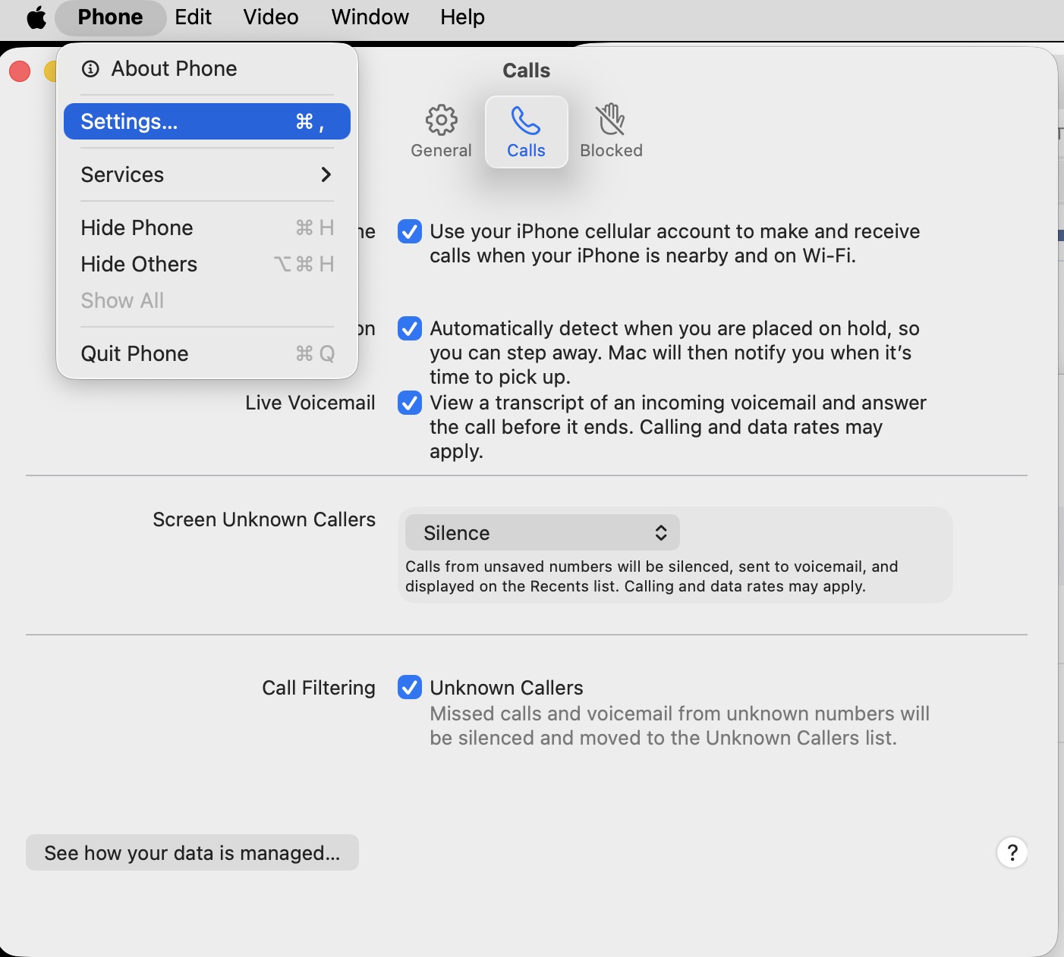The image size is (1064, 957).
Task: Click the Show All menu item
Action: (x=206, y=300)
